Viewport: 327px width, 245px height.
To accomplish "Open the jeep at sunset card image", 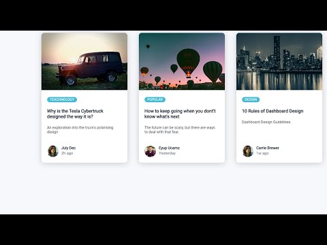I will (x=84, y=61).
